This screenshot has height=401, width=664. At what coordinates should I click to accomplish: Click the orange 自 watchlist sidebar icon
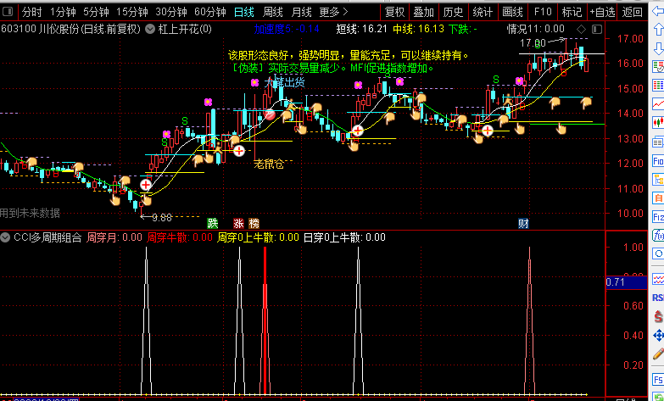(x=659, y=198)
